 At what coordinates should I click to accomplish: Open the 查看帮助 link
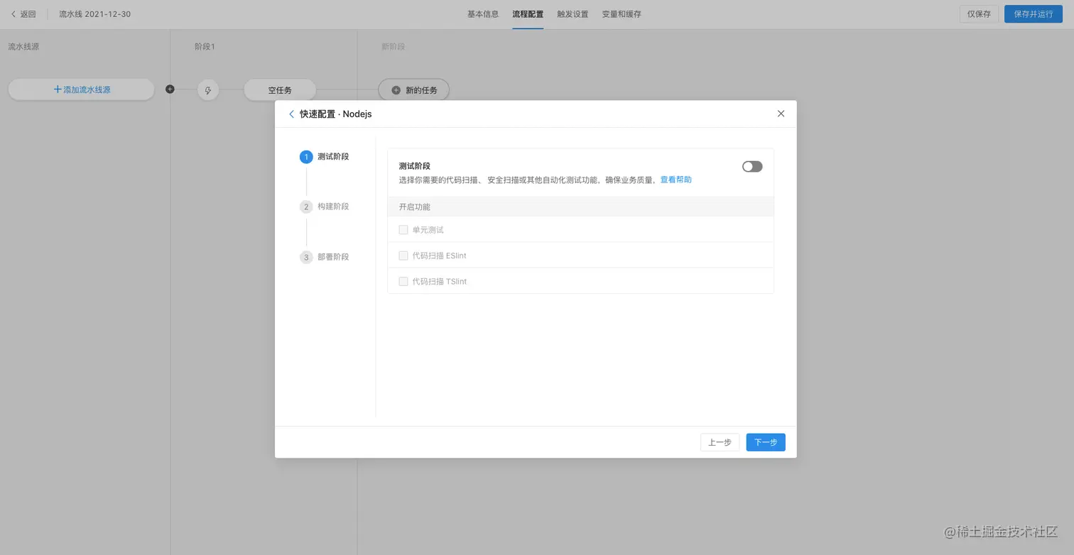click(676, 180)
